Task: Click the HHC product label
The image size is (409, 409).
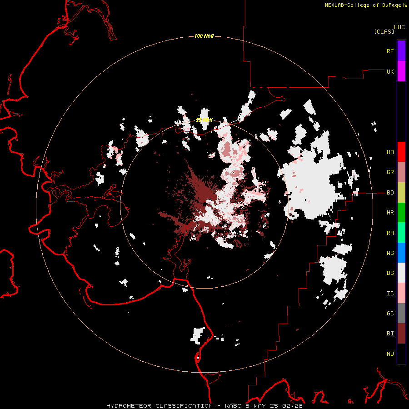Action: tap(399, 27)
